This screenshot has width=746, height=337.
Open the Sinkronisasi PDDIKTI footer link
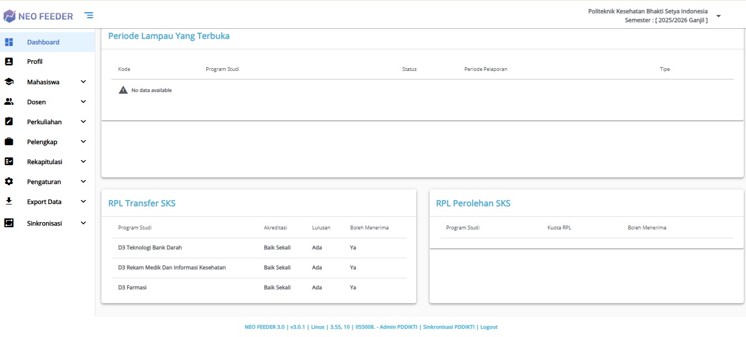(x=448, y=327)
